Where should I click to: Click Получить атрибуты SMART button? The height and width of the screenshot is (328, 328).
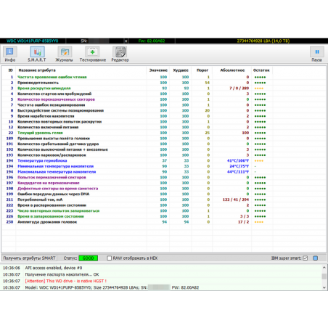click(x=29, y=258)
